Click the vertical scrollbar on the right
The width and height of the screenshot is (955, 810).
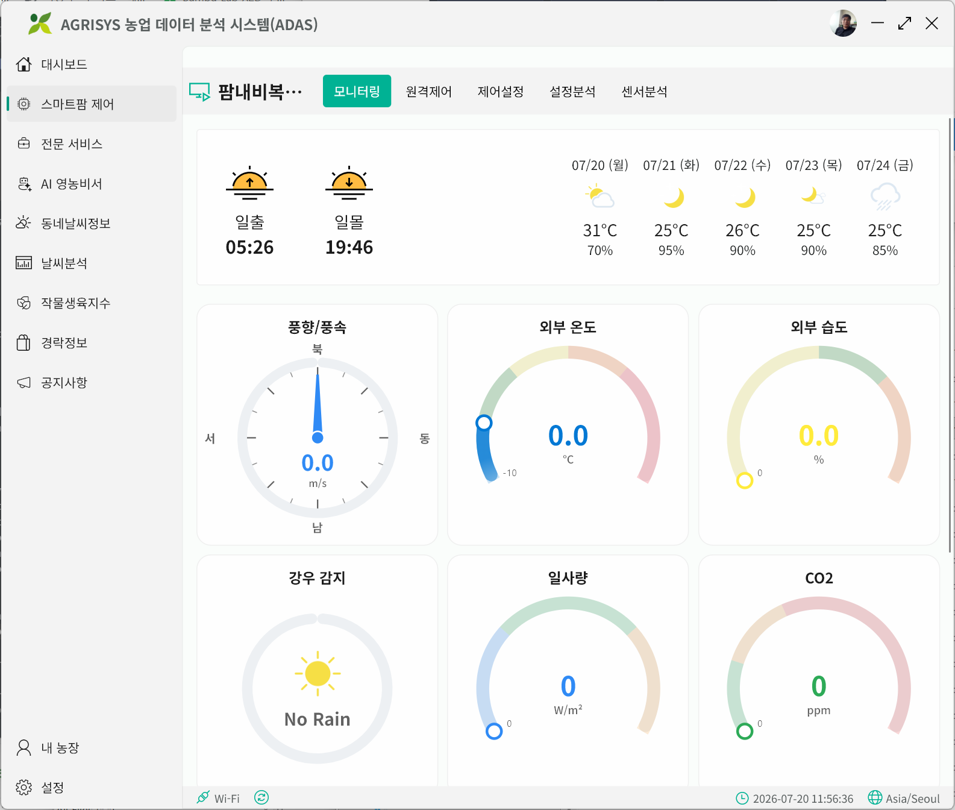pyautogui.click(x=950, y=334)
